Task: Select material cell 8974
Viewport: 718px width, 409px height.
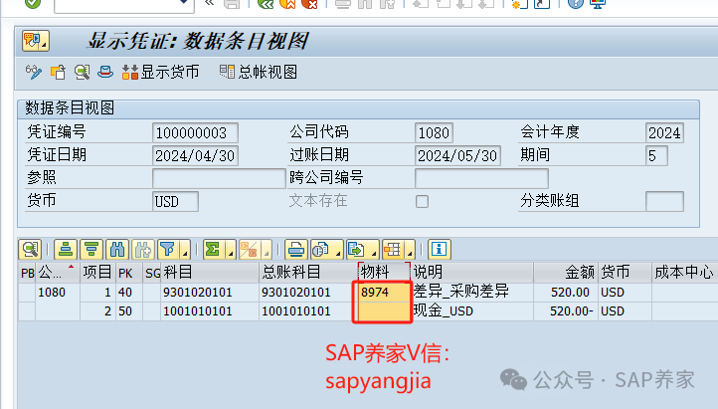Action: click(384, 293)
